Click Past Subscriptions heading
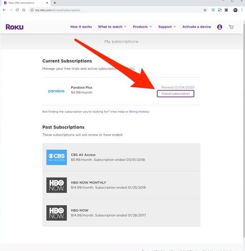The image size is (245, 251). click(63, 127)
